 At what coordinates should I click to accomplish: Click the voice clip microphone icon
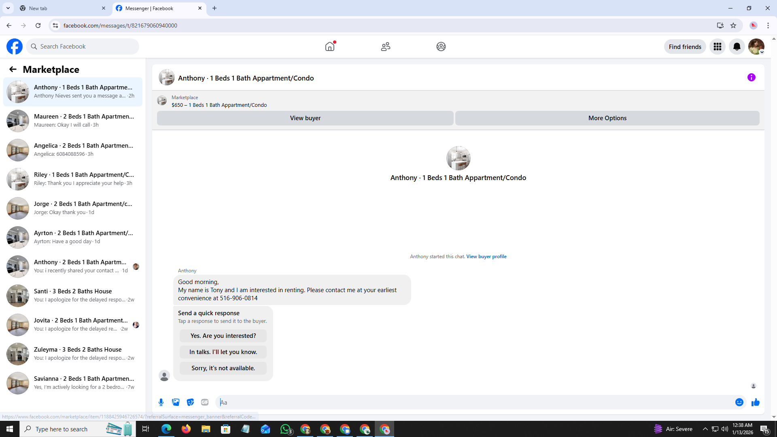coord(161,402)
